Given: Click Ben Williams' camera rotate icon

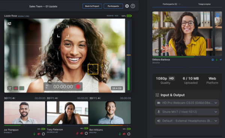Looking at the screenshot, I should 129,134.
